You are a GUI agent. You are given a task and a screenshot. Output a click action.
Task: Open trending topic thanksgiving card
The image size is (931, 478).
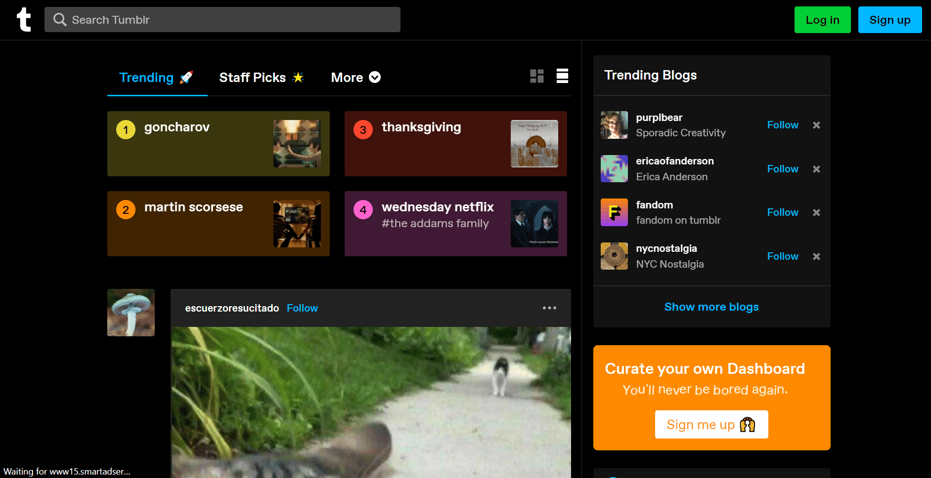click(x=456, y=144)
